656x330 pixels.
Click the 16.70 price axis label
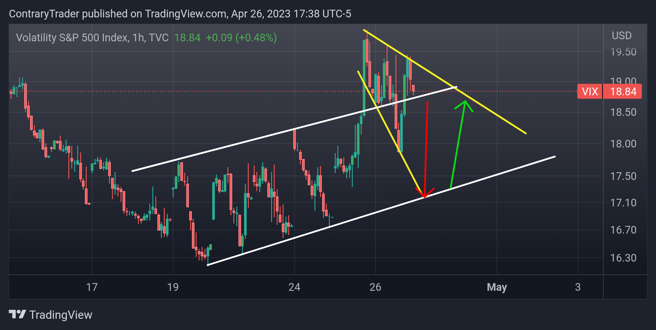click(x=623, y=230)
